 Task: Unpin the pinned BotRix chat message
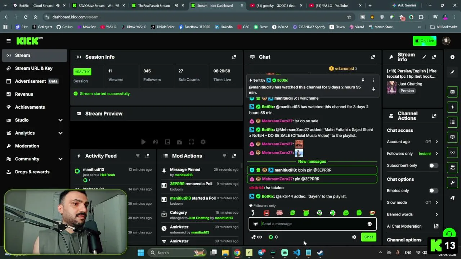point(363,80)
